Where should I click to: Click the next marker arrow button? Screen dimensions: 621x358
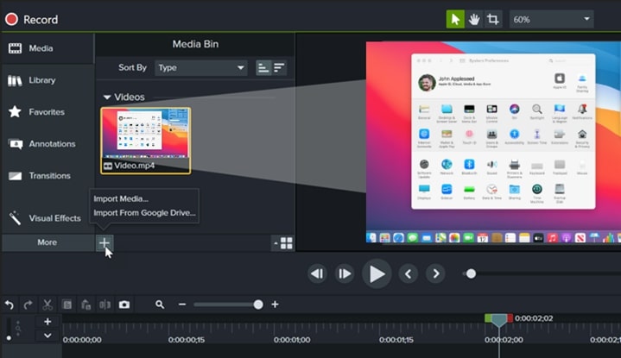pos(435,273)
